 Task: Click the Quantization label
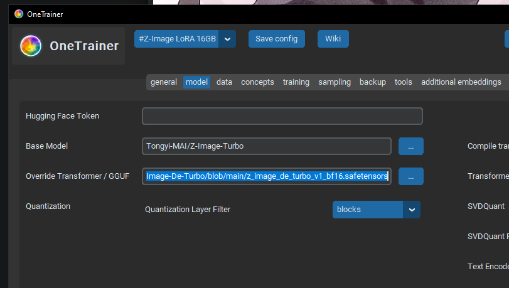click(48, 206)
